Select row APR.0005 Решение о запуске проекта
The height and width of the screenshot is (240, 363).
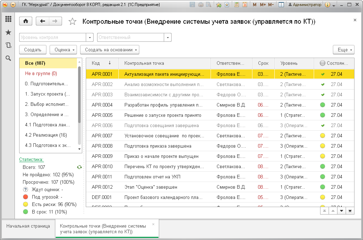(x=220, y=115)
